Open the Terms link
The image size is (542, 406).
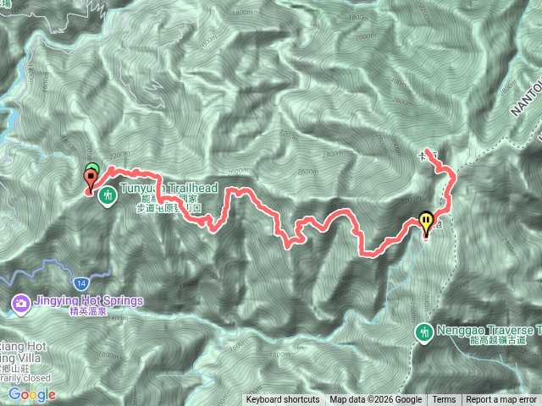click(444, 400)
